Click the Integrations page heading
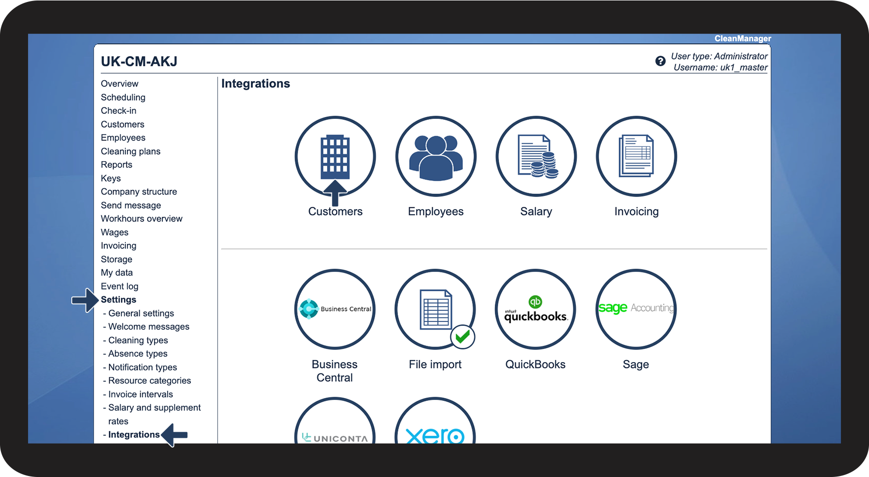This screenshot has height=477, width=869. [256, 84]
